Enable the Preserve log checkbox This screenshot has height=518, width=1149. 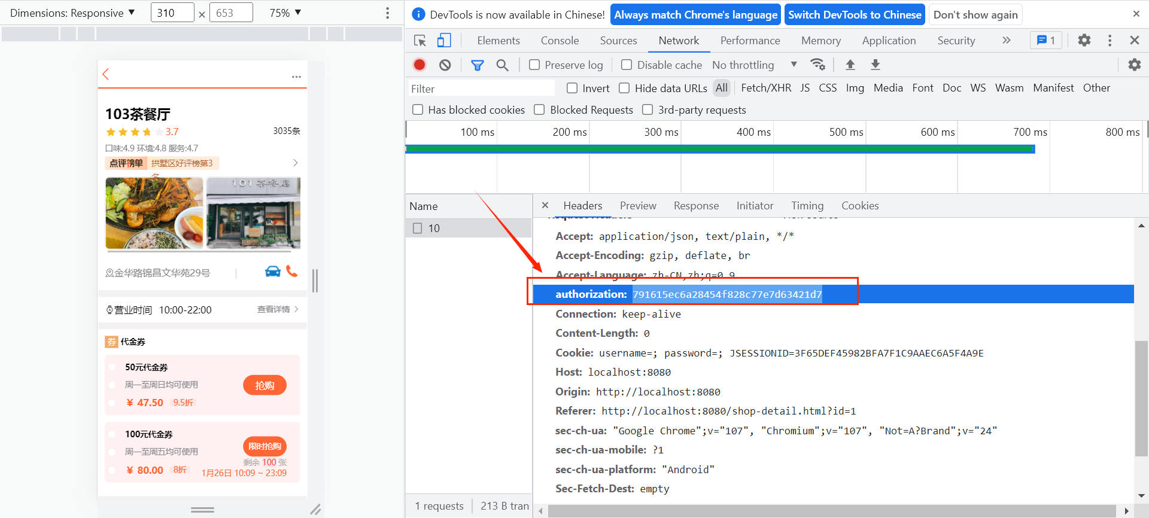tap(534, 65)
